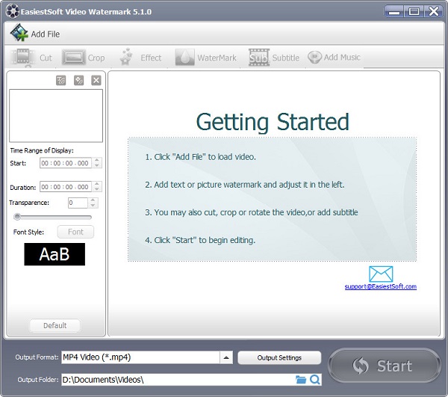Click the Add File film icon
Viewport: 448px width, 397px height.
(x=19, y=33)
